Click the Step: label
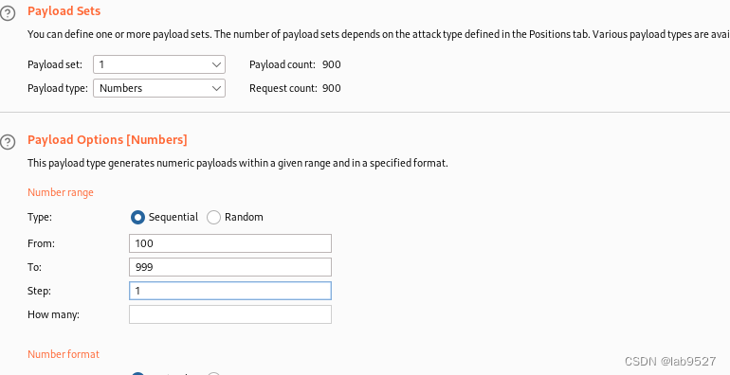730x375 pixels. (39, 292)
